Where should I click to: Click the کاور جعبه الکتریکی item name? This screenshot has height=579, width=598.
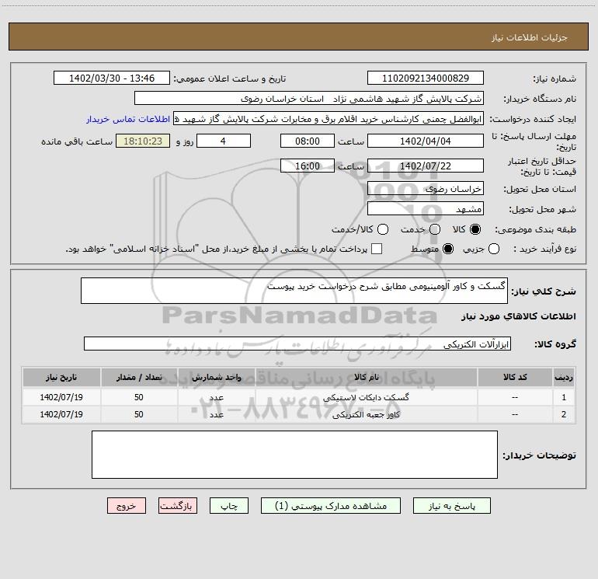click(x=366, y=414)
